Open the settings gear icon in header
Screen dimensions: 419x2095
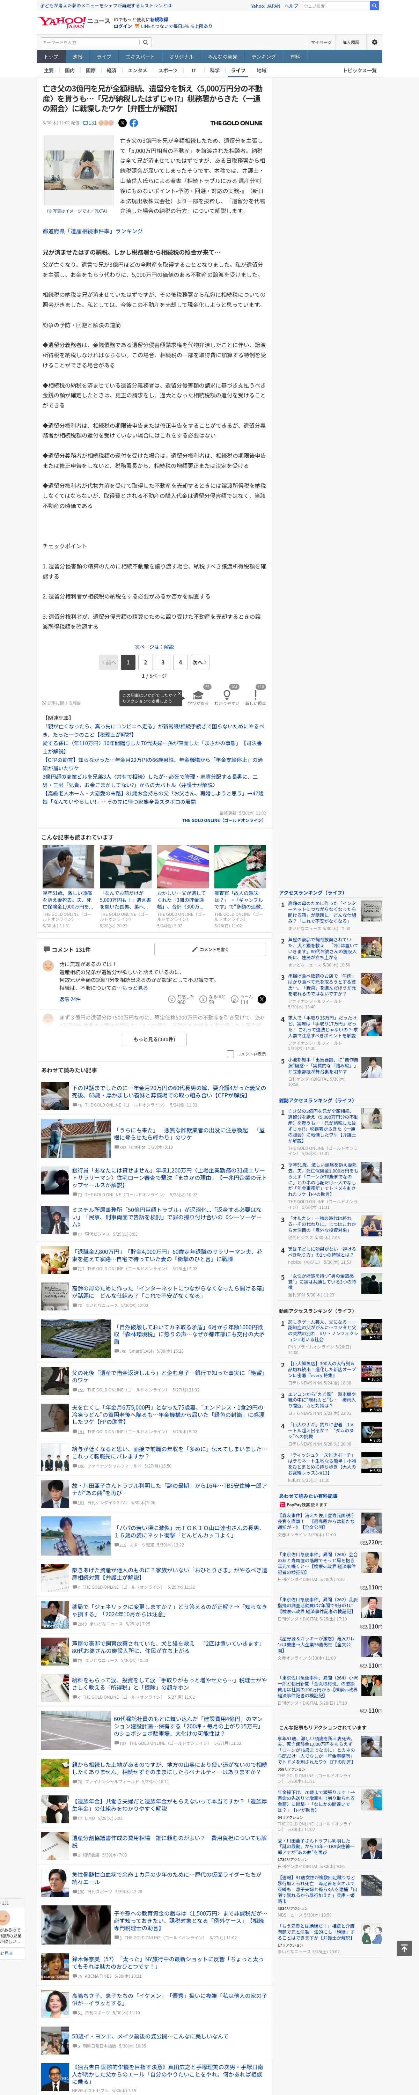coord(374,42)
